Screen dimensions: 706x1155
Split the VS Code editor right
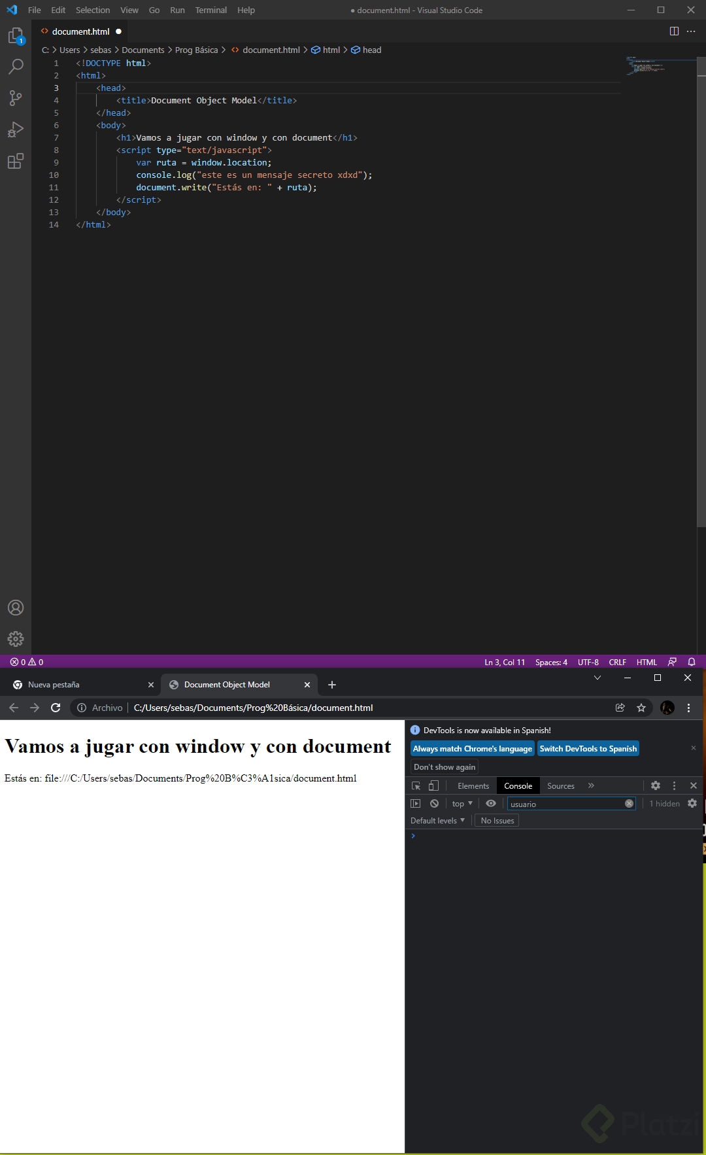(x=674, y=31)
